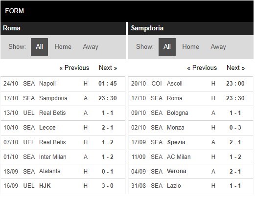The image size is (255, 200).
Task: Show Sampdoria's Home matches only
Action: [191, 47]
